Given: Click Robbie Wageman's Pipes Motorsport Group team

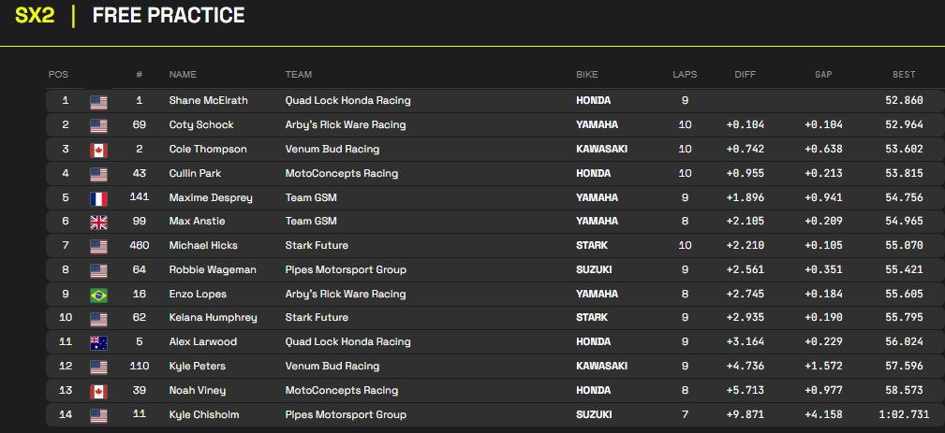Looking at the screenshot, I should pyautogui.click(x=346, y=270).
